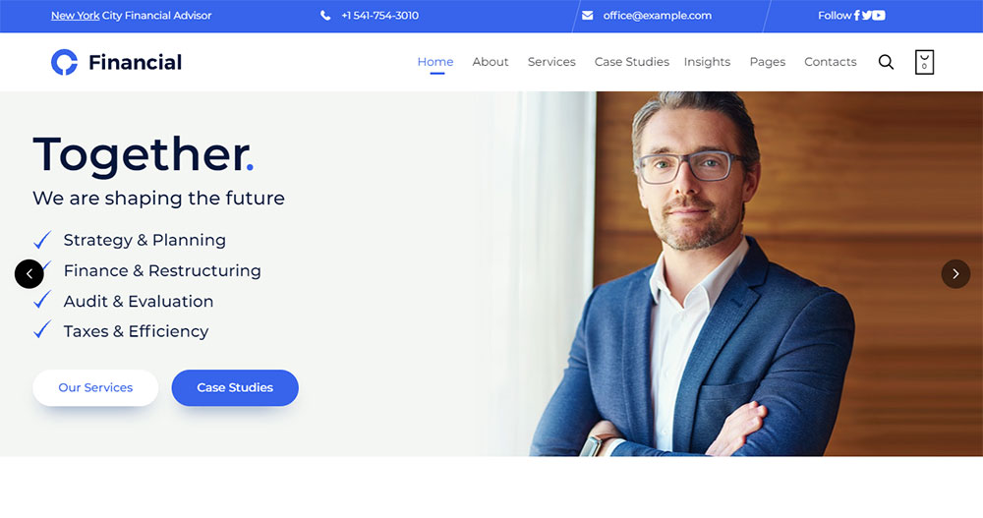Screen dimensions: 983x518
Task: Open the shopping cart icon
Action: (924, 62)
